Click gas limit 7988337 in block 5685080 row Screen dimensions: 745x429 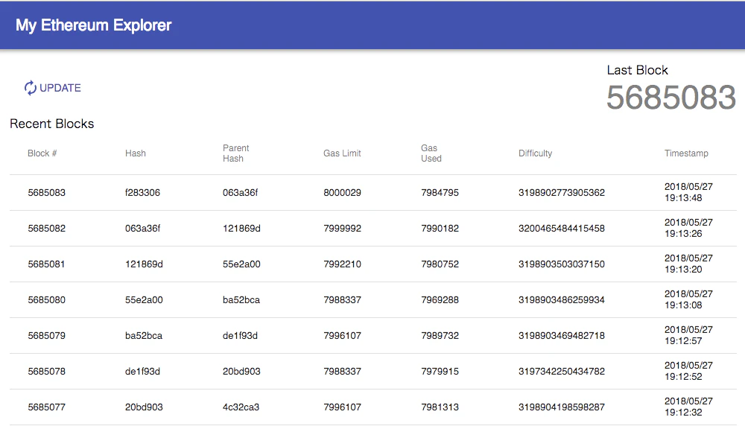pyautogui.click(x=342, y=299)
